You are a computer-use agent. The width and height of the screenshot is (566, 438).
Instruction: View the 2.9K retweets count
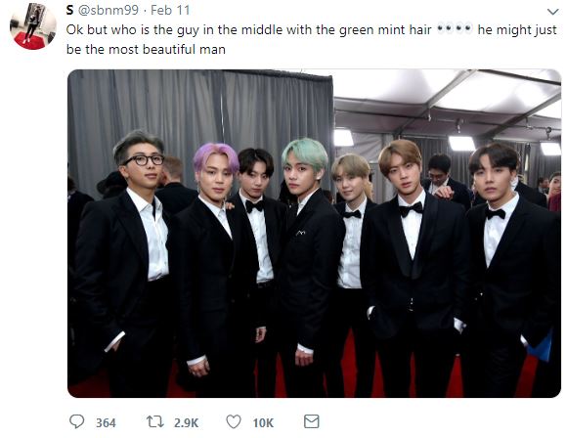[187, 422]
